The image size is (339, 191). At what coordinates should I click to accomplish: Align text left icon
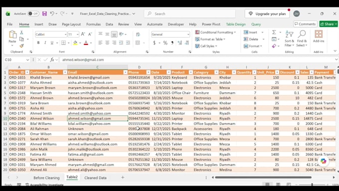coord(100,42)
